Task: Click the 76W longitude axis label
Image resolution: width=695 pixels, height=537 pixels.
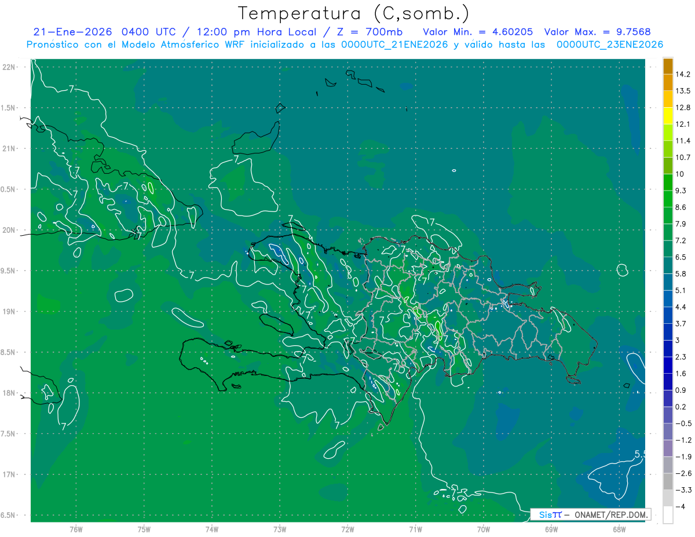Action: pos(76,529)
